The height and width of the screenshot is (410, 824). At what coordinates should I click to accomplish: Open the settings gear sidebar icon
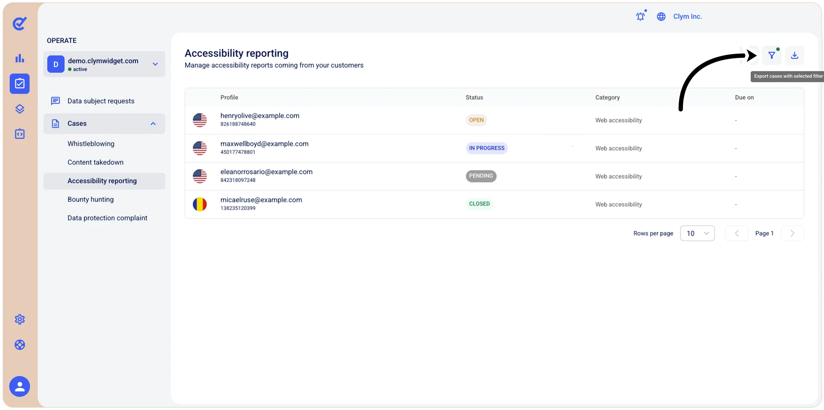20,319
